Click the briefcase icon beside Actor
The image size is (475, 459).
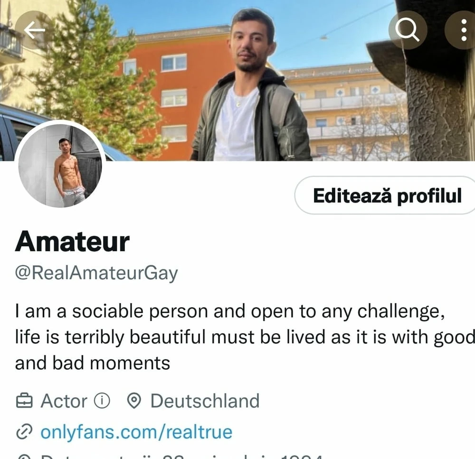[x=24, y=401]
